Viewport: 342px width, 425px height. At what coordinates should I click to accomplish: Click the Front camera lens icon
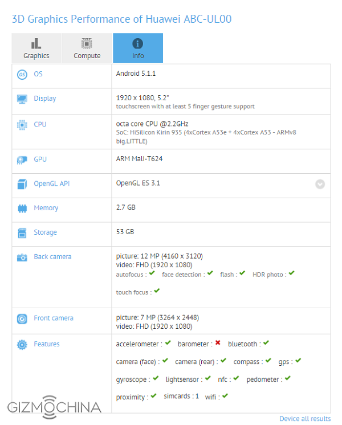tap(22, 319)
